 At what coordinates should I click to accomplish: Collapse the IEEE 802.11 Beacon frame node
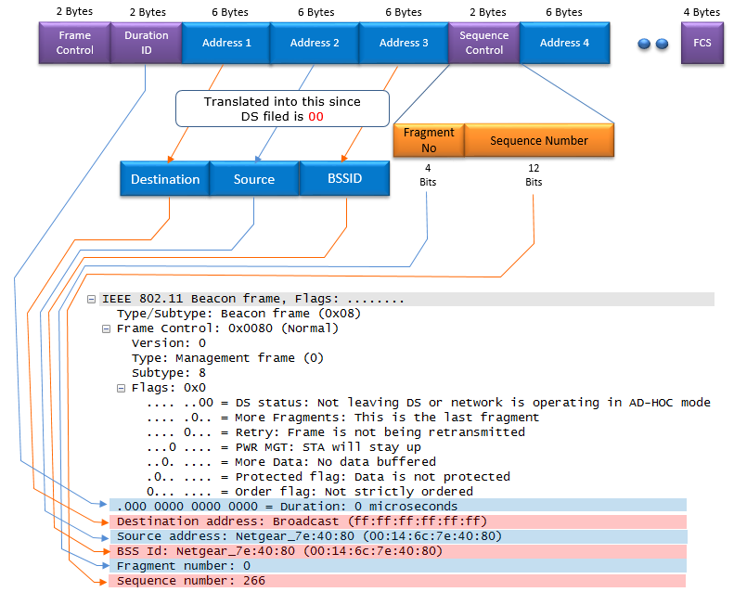(x=91, y=300)
